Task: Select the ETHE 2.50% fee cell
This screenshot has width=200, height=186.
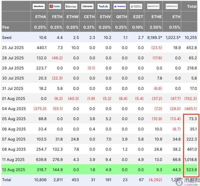Action: click(x=156, y=27)
